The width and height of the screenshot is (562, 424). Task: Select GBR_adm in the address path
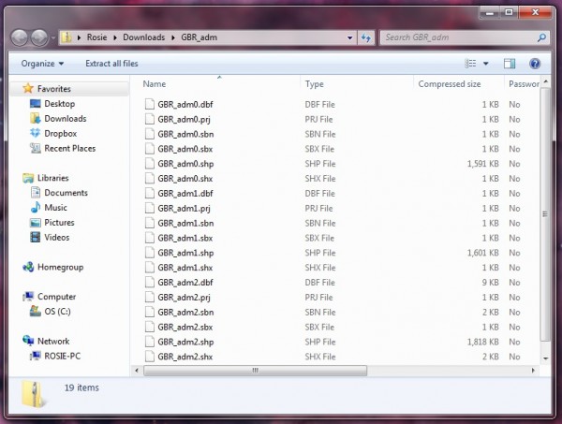coord(199,37)
